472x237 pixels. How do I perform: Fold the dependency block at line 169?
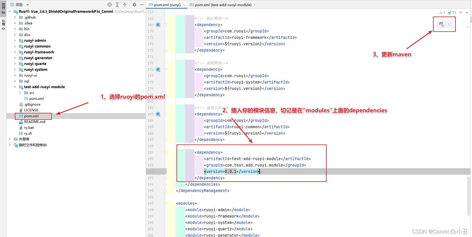[165, 25]
